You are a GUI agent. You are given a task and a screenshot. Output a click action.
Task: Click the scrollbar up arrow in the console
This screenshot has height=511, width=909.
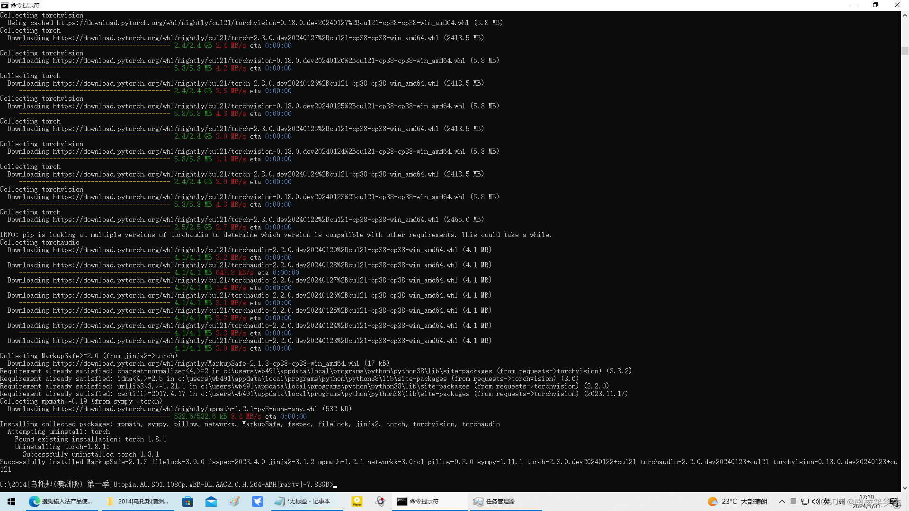click(x=905, y=15)
